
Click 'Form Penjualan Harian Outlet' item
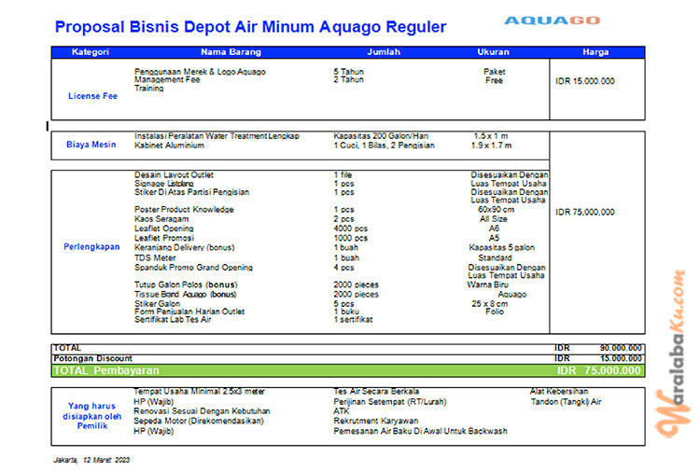click(x=189, y=312)
